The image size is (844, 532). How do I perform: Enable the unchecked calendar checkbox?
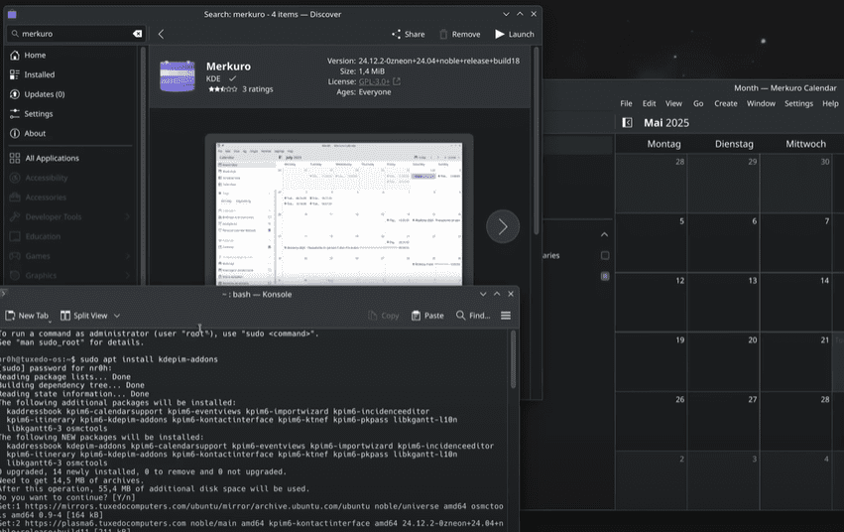(x=605, y=255)
